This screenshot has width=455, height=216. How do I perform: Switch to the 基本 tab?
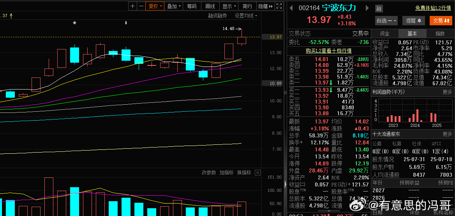pos(412,33)
